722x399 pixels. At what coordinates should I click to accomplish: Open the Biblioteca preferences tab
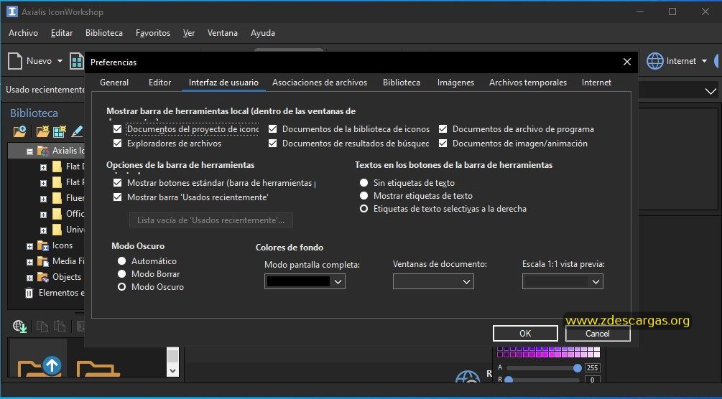402,83
